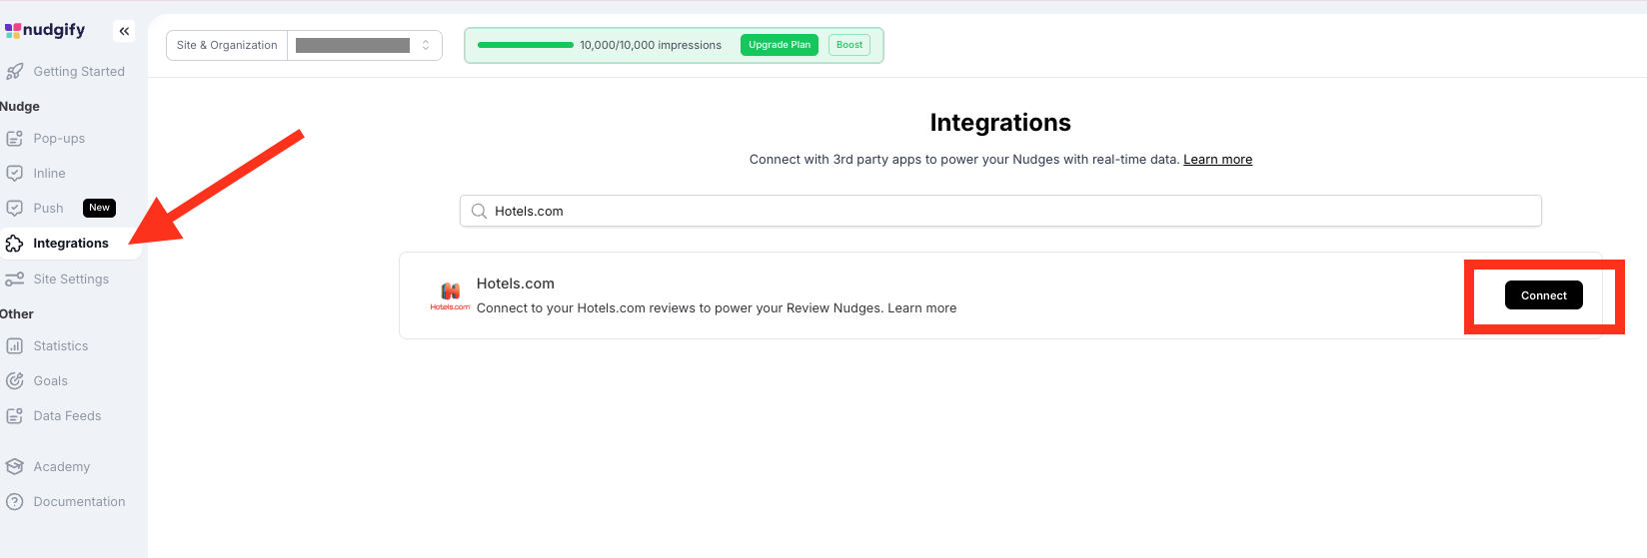
Task: Click the impressions progress bar
Action: pyautogui.click(x=526, y=45)
